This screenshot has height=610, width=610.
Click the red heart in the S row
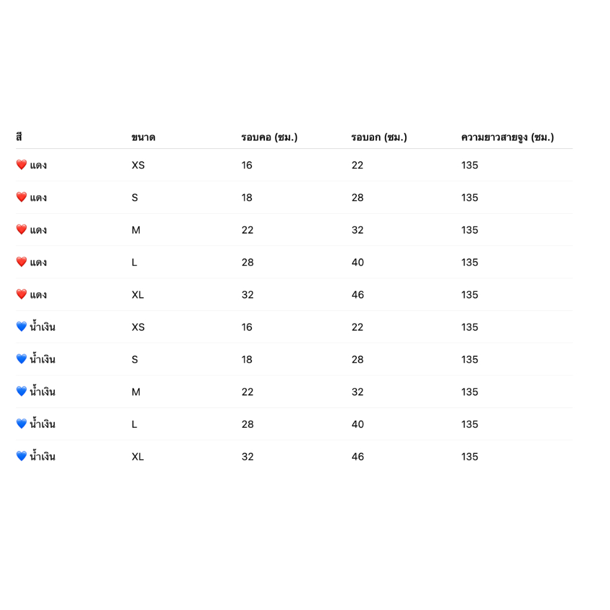21,197
